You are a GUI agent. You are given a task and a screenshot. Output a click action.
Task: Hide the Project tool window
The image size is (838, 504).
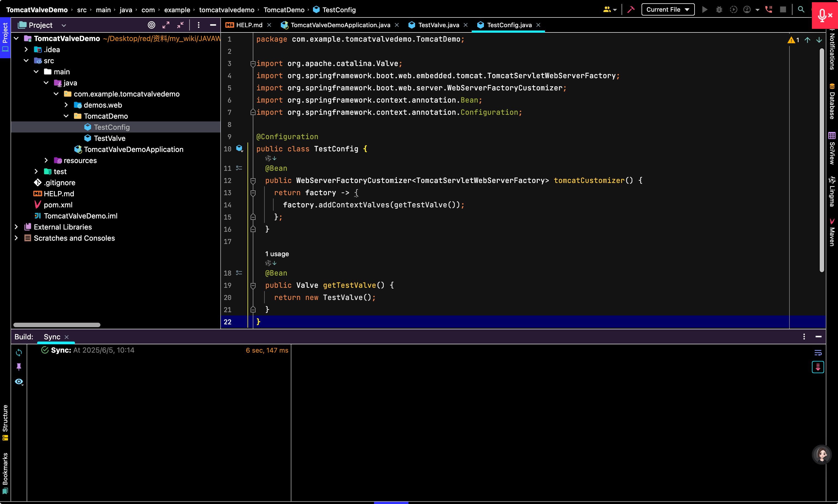coord(213,25)
